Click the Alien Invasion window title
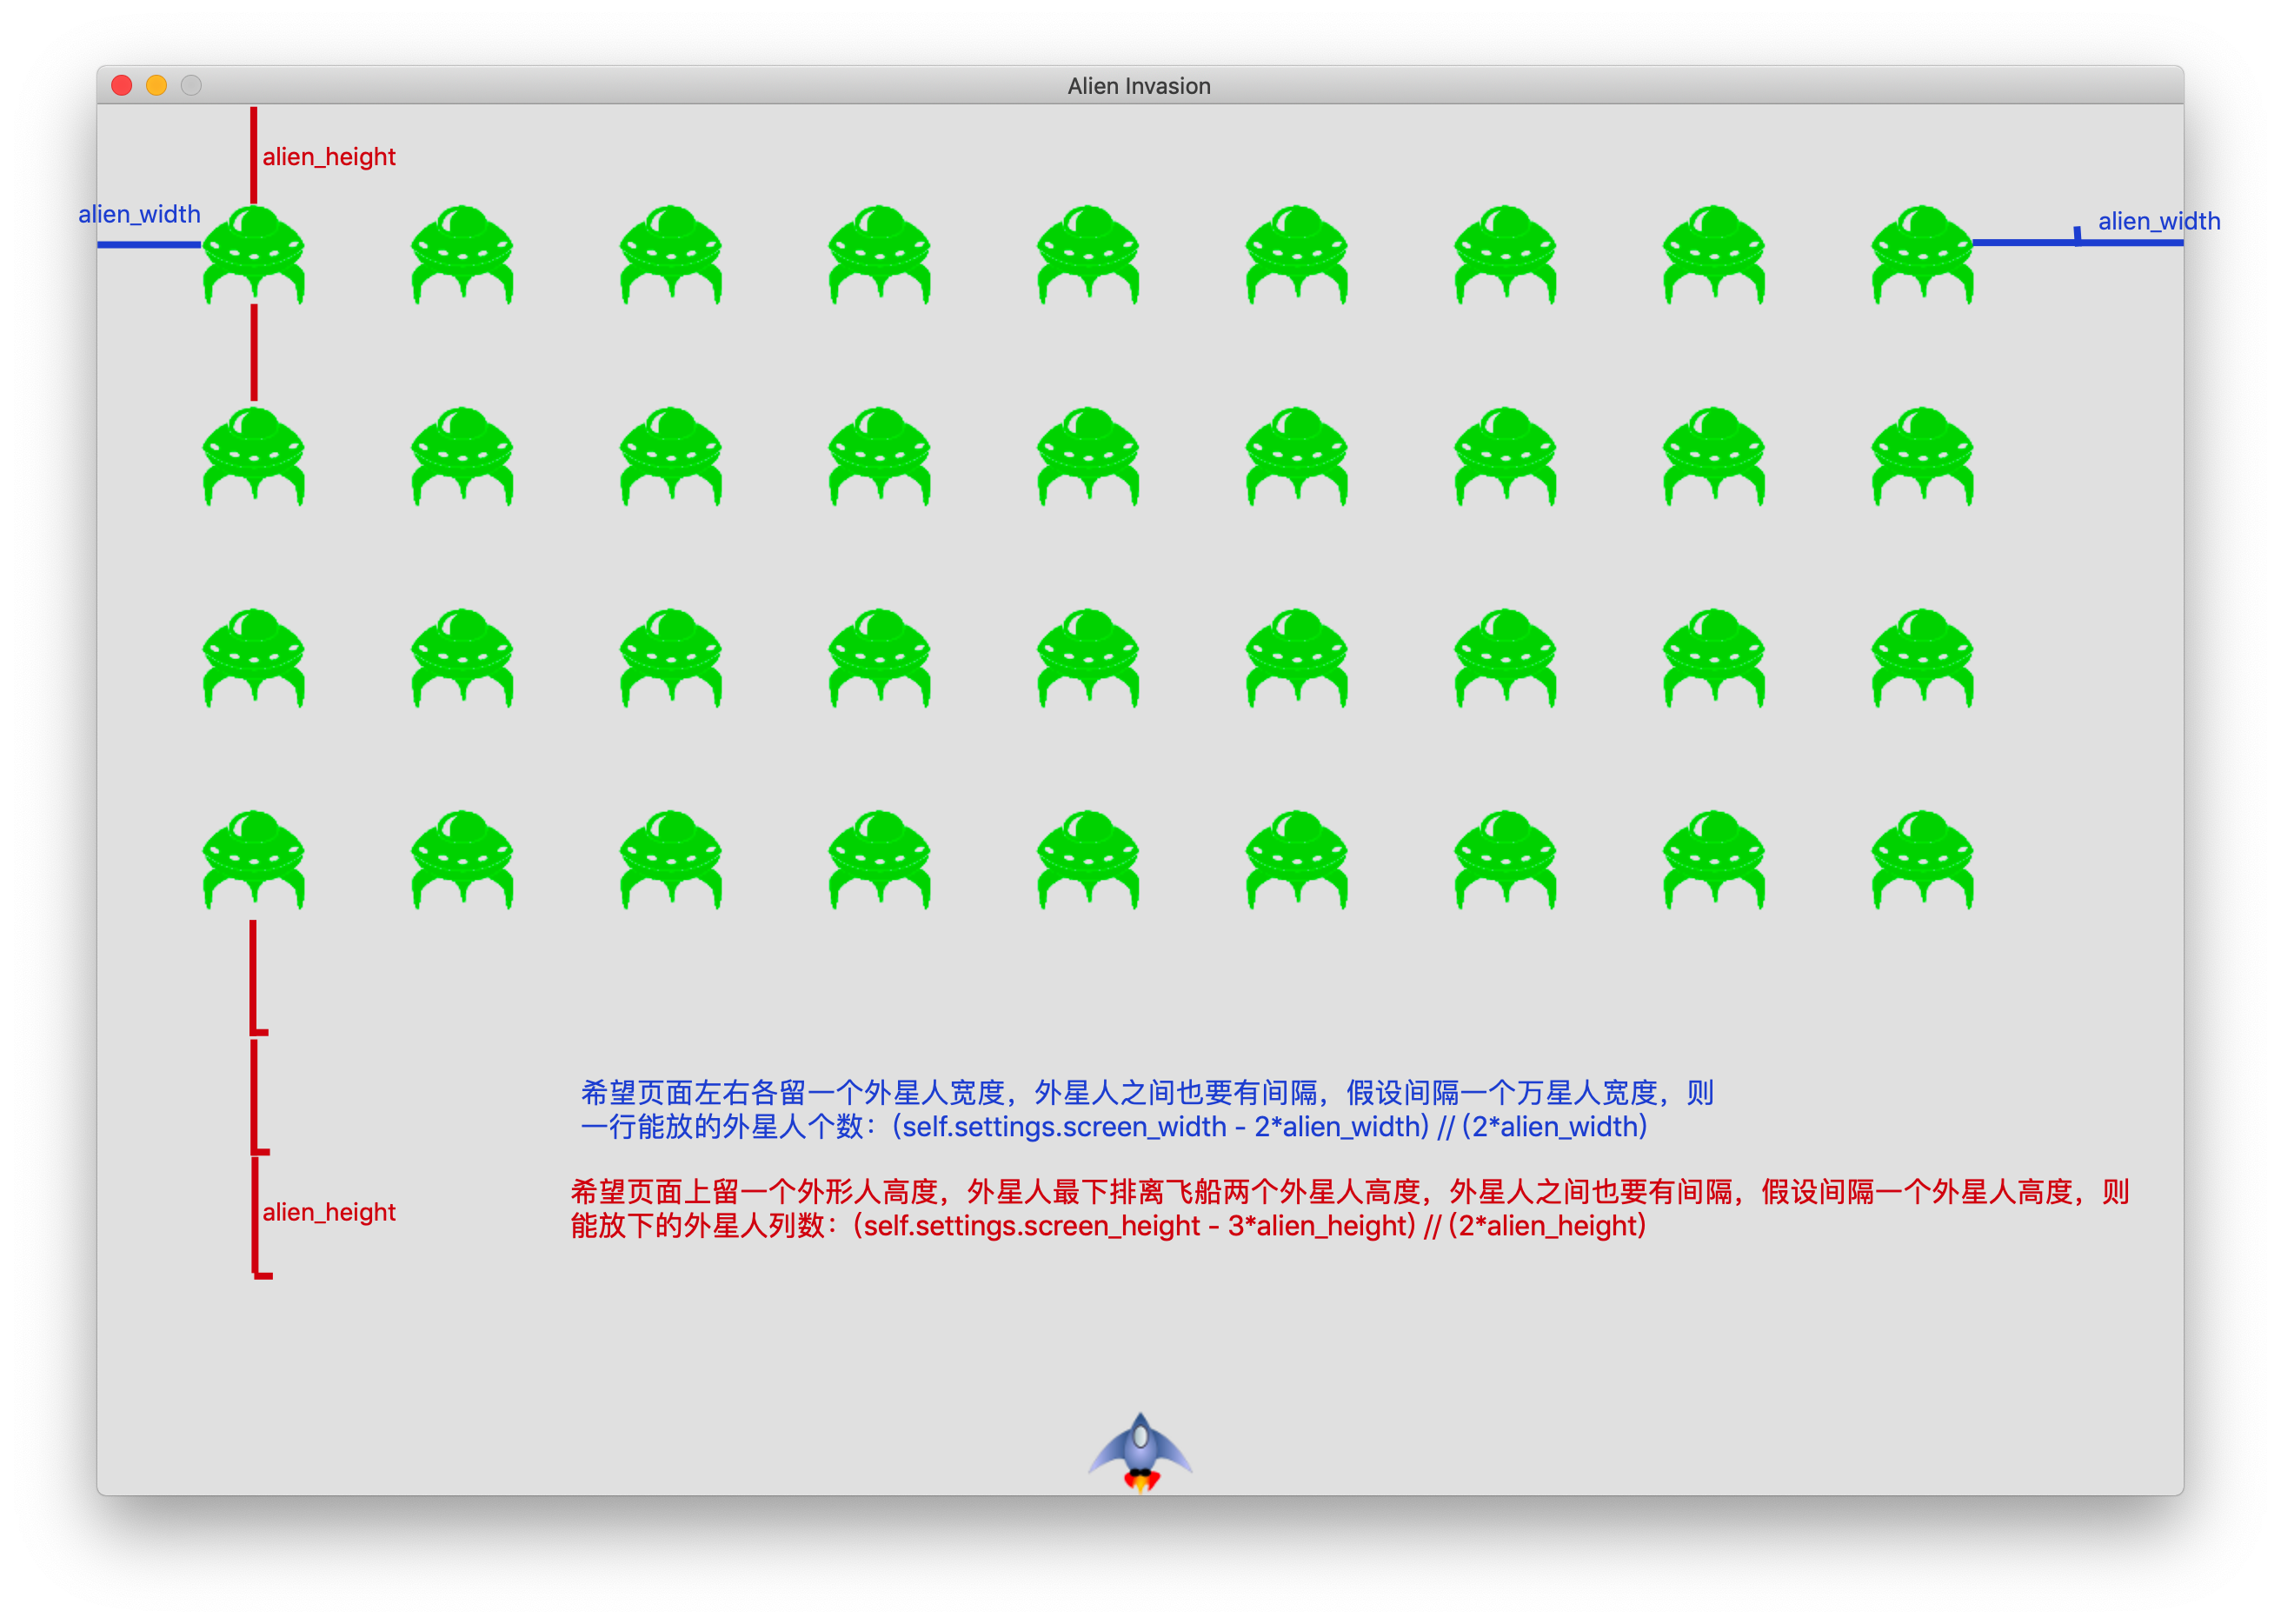The image size is (2281, 1624). 1139,86
